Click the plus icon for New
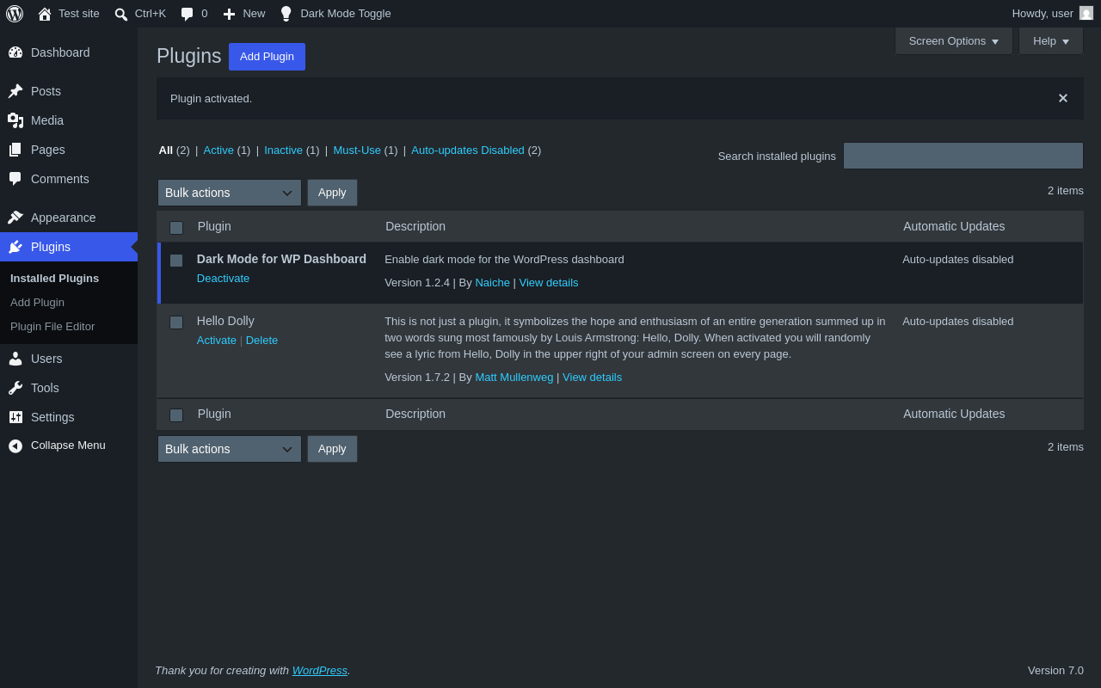 (x=229, y=14)
